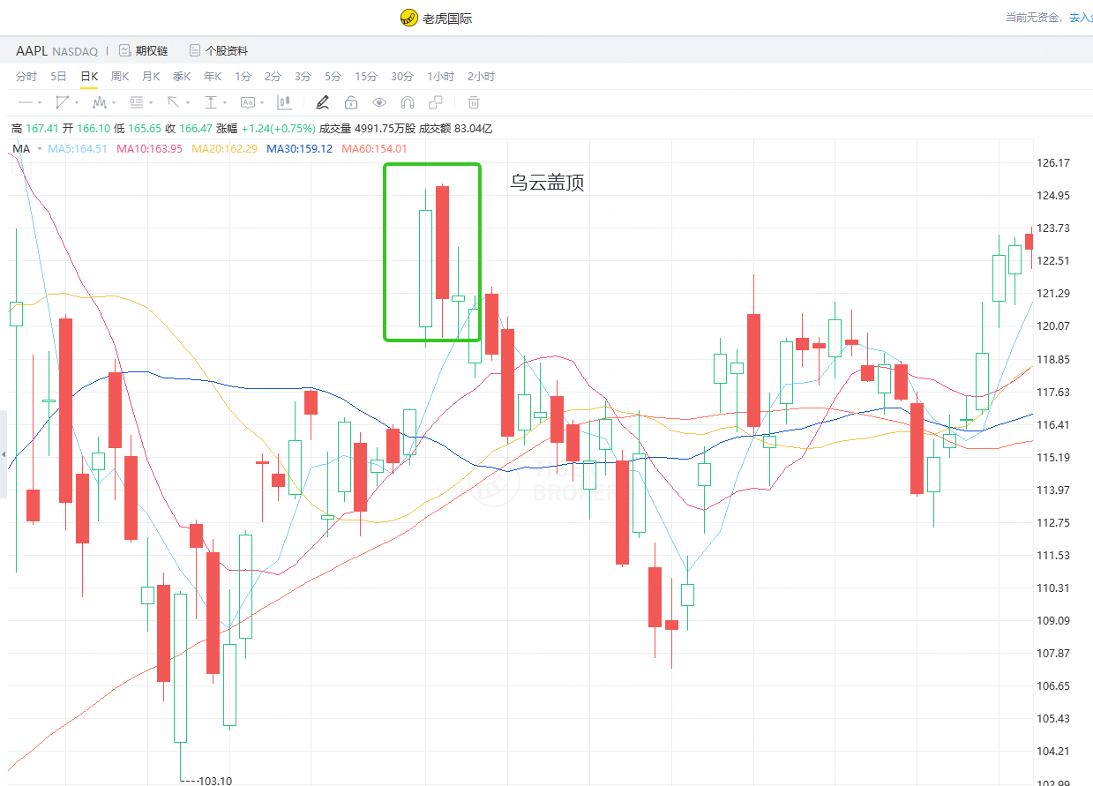1093x786 pixels.
Task: Select the diagonal arrow drawing tool
Action: [174, 102]
